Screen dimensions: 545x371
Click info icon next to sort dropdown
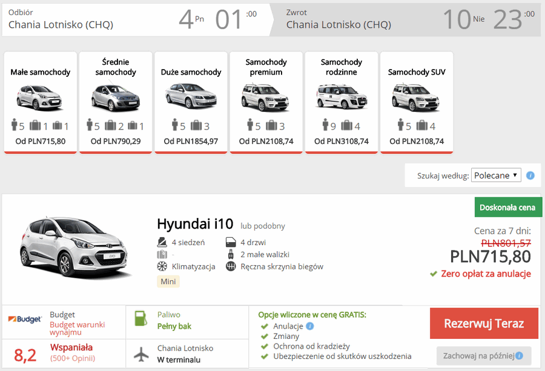[530, 176]
